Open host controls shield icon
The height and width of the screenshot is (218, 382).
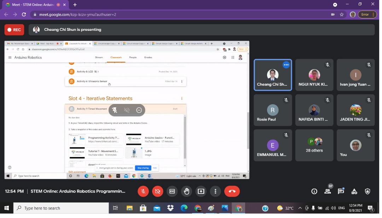coord(367,191)
